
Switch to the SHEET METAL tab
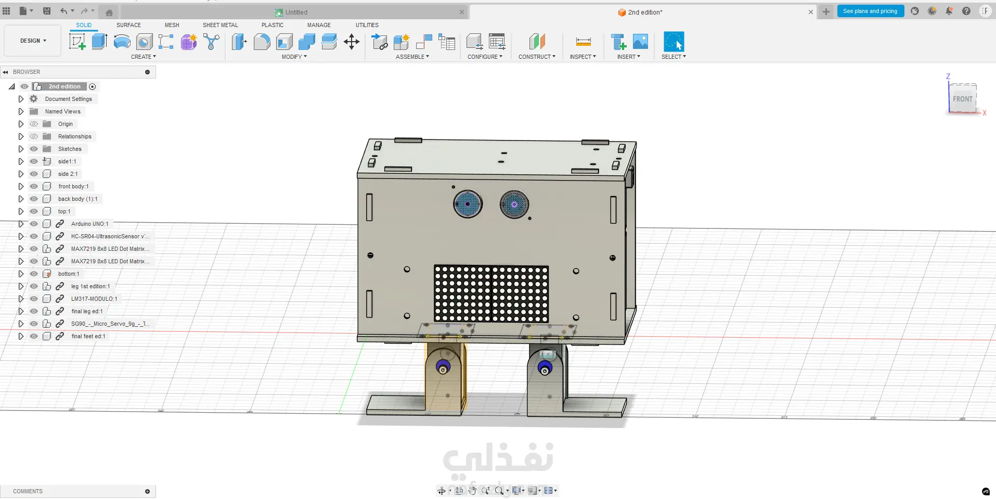coord(220,25)
